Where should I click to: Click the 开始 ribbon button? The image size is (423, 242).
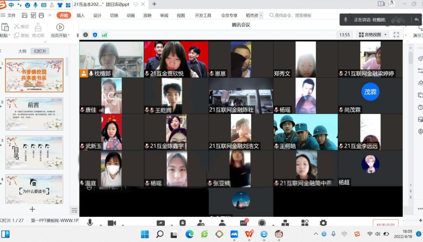click(64, 15)
